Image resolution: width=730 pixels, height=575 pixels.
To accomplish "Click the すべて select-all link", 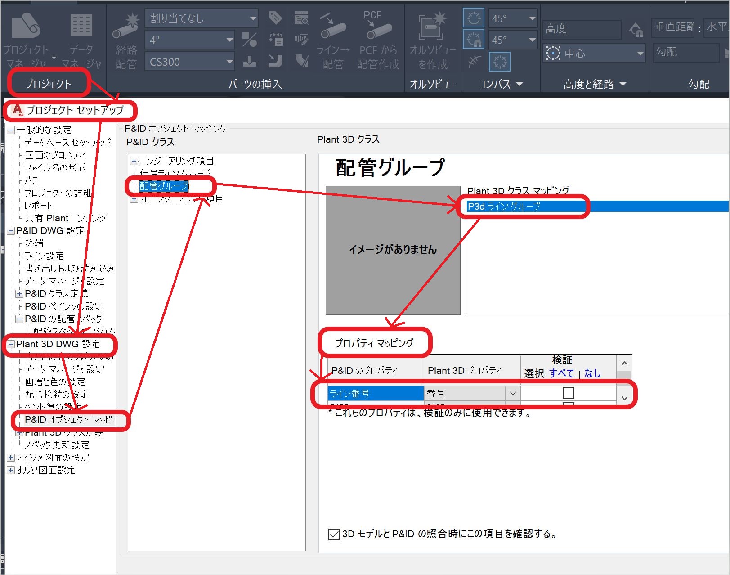I will [x=561, y=373].
